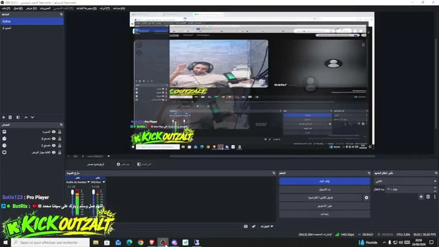
Task: Undock the Scenes panel with its float icon
Action: coord(61,14)
